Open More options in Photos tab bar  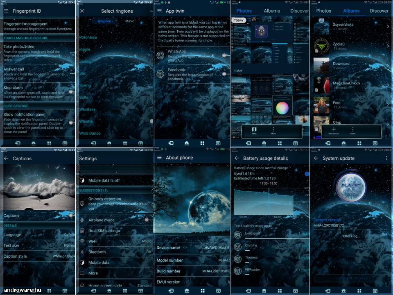coord(273,130)
